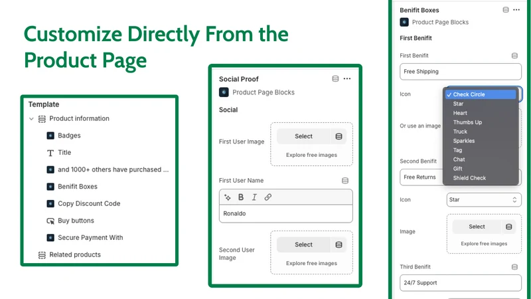Click the Secure Payment With block icon
The width and height of the screenshot is (531, 299).
(50, 238)
